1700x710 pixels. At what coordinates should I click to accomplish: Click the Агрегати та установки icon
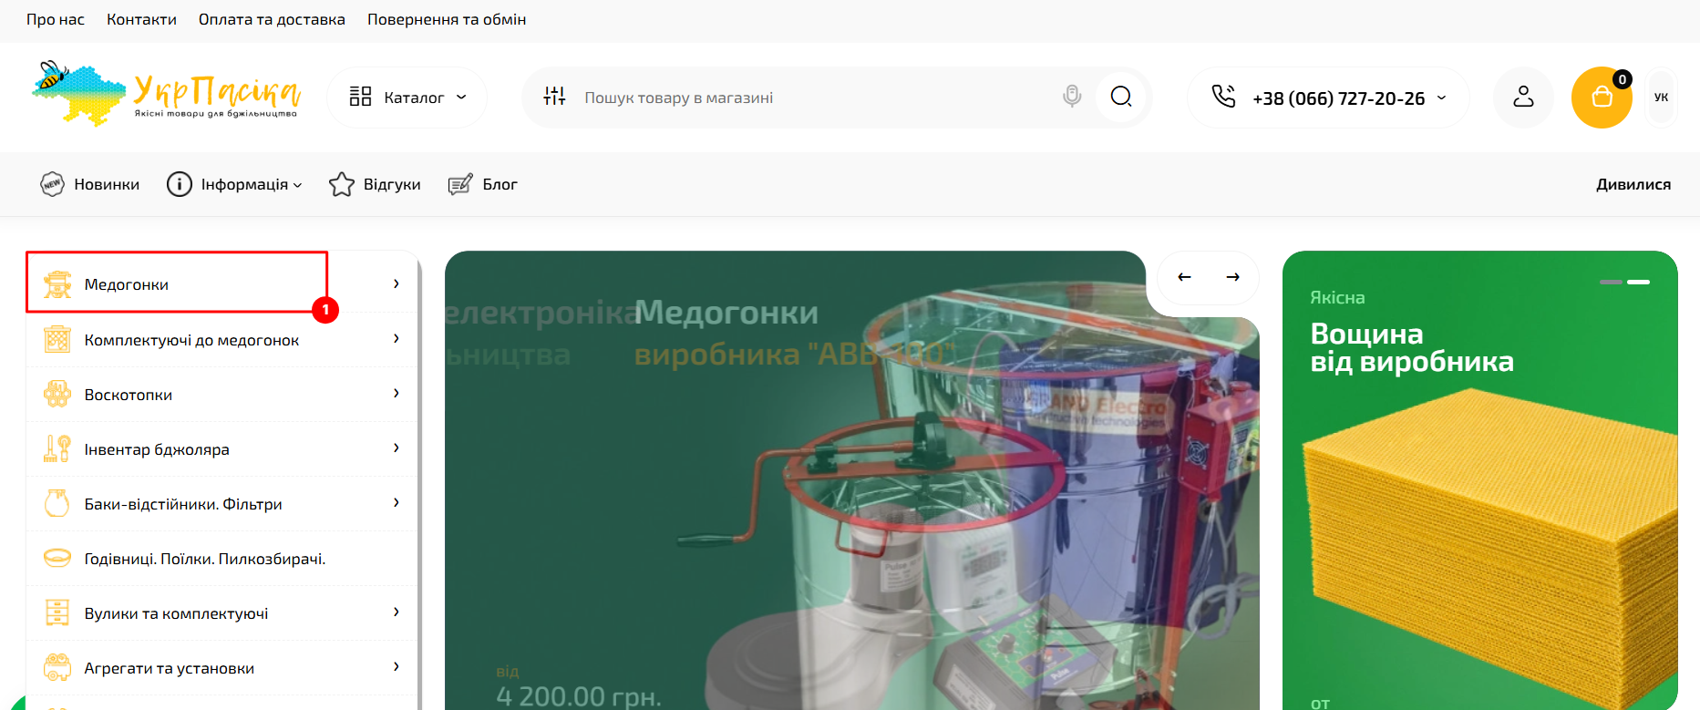coord(57,667)
